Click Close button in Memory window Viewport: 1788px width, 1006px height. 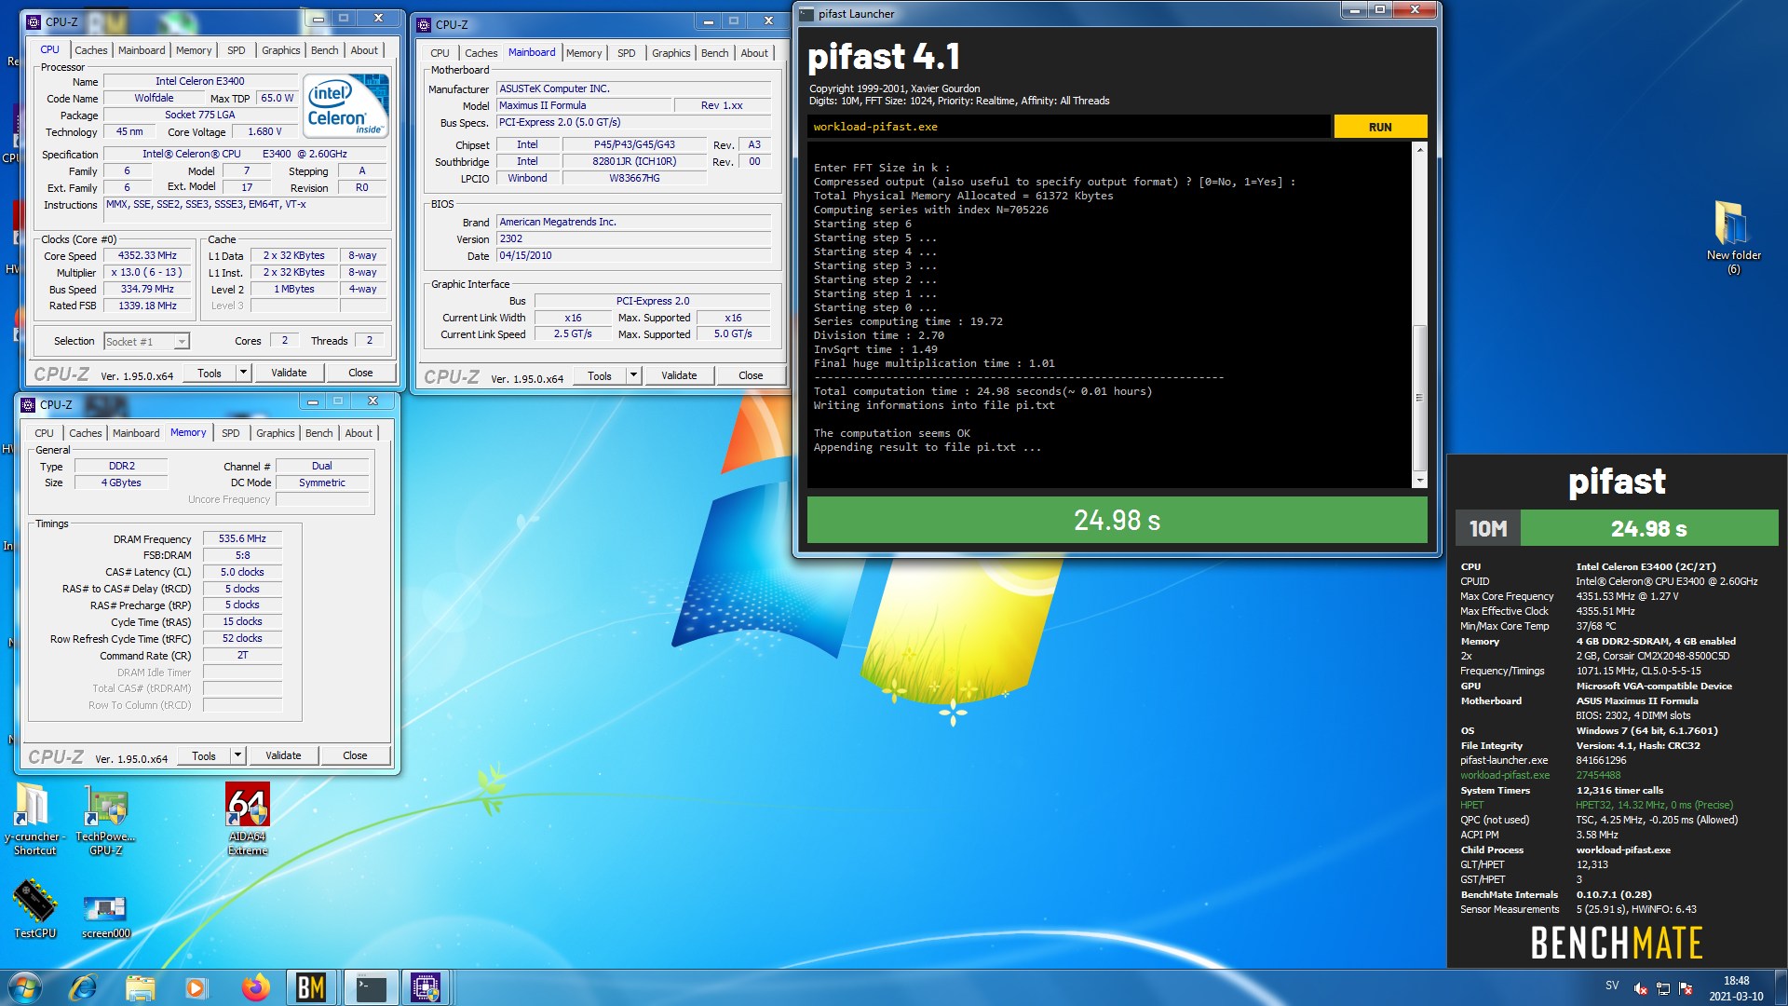[x=355, y=755]
